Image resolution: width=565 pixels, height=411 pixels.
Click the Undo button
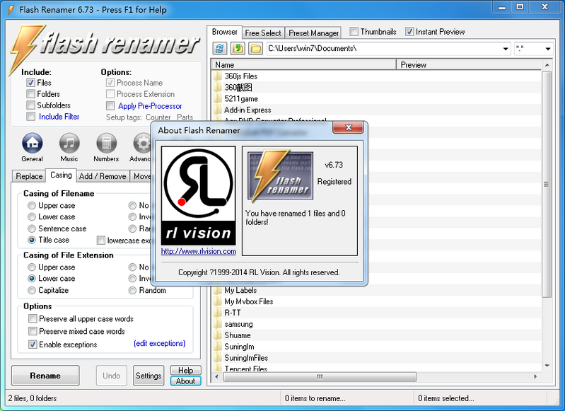[x=111, y=376]
